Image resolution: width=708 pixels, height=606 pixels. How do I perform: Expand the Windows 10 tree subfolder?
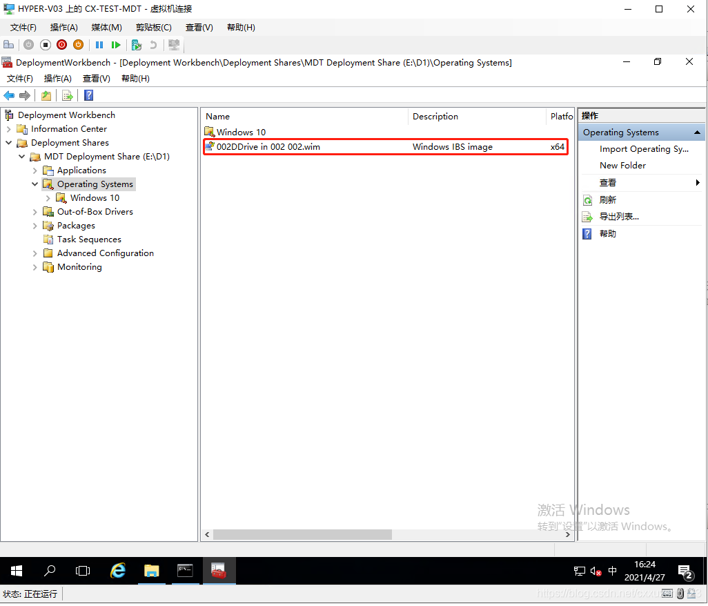tap(48, 198)
